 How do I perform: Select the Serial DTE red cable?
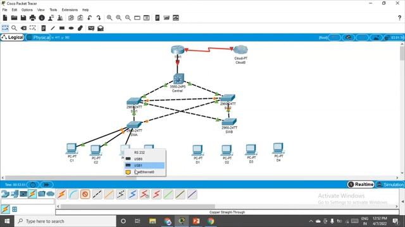[156, 194]
